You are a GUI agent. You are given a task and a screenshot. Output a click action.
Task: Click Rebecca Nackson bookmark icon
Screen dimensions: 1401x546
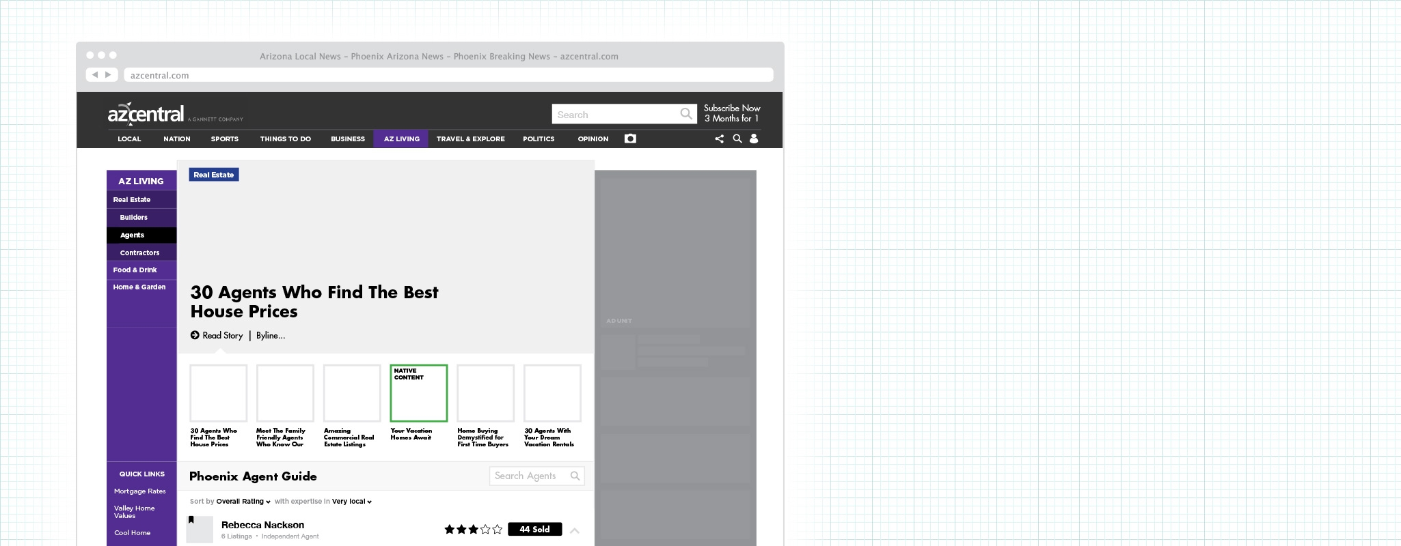[191, 520]
